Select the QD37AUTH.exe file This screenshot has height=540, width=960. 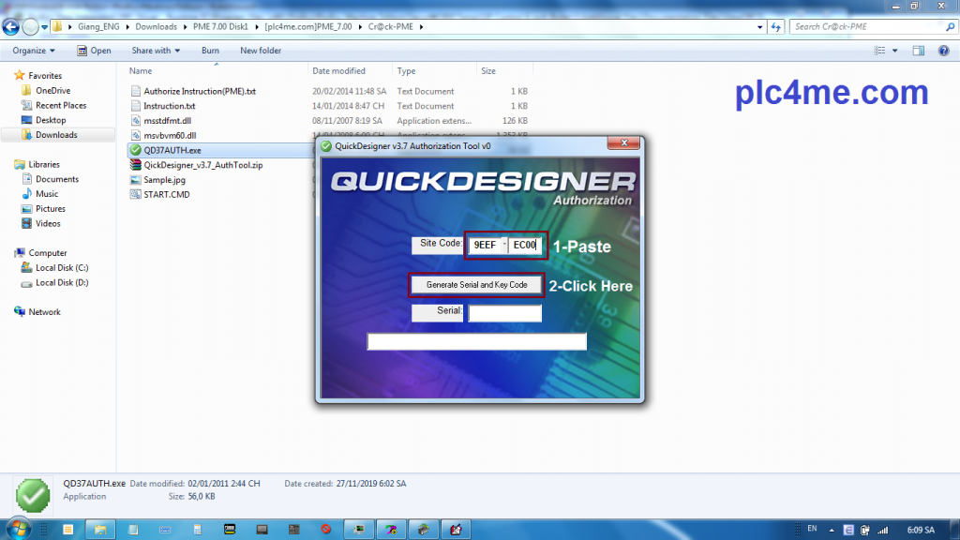click(x=172, y=150)
